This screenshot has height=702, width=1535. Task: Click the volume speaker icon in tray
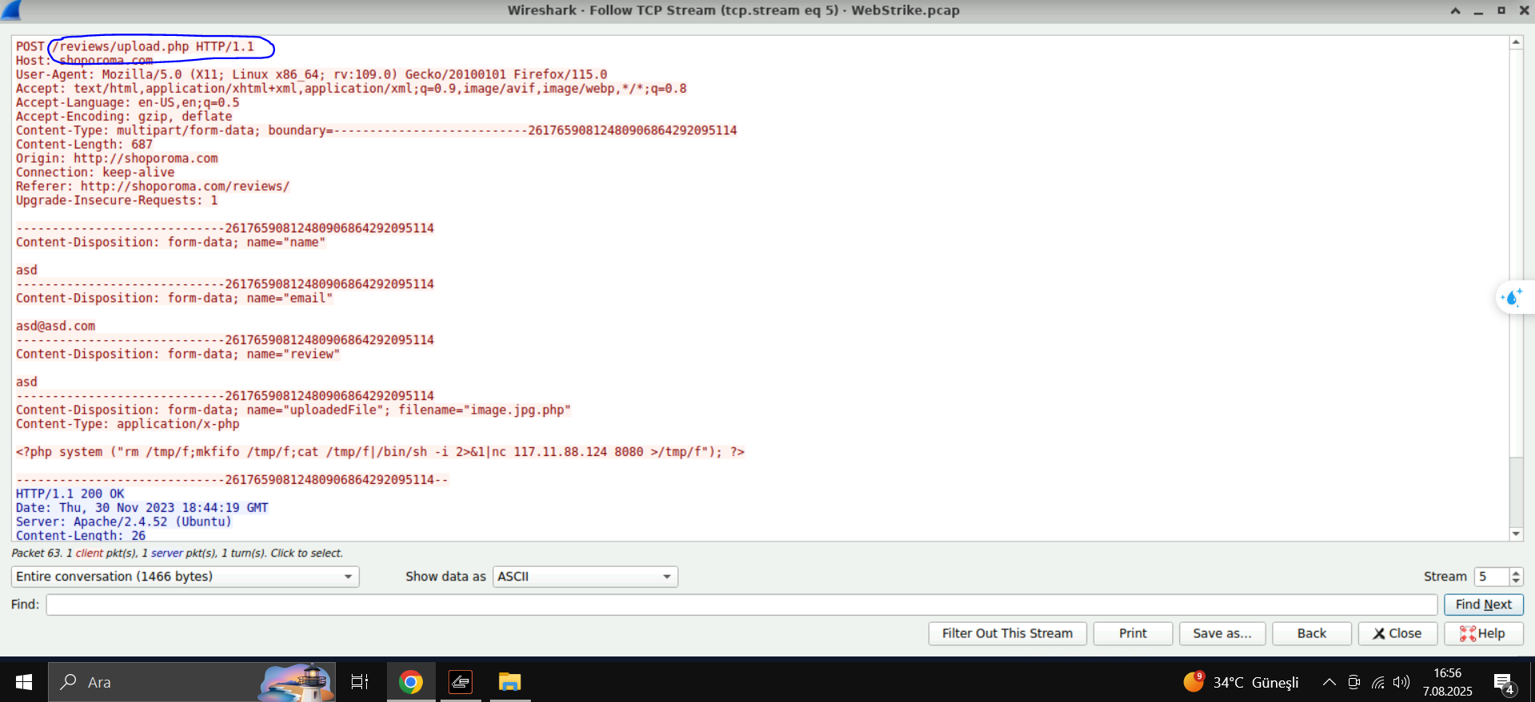pyautogui.click(x=1401, y=682)
